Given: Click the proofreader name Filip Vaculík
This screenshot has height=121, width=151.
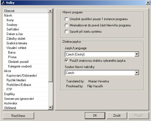Looking at the screenshot, I should (x=95, y=86).
